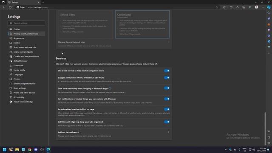Reload the settings page
The image size is (272, 153).
pos(10,7)
